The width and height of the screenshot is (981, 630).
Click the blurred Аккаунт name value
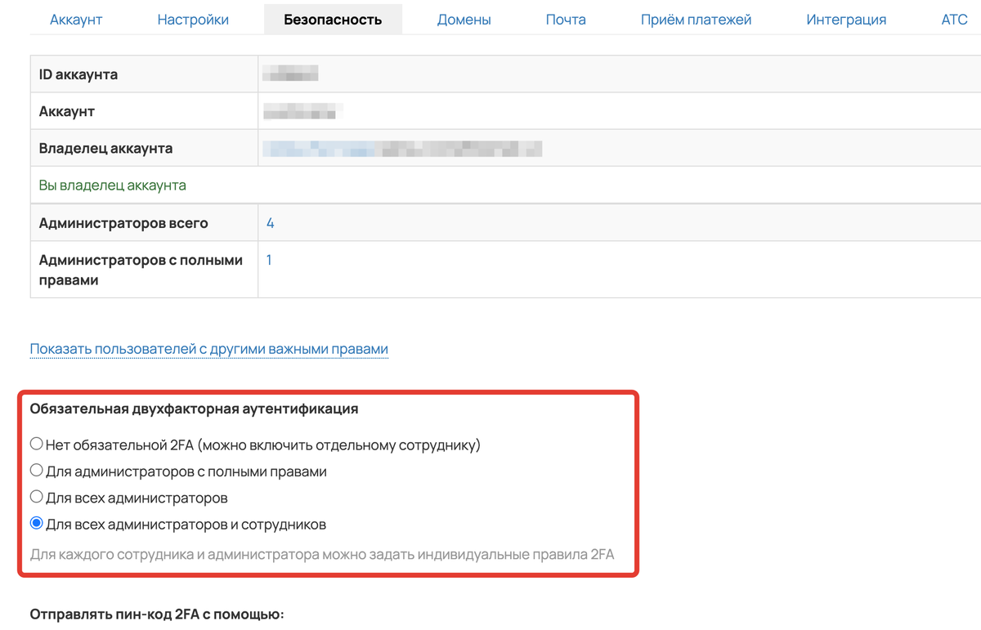point(301,111)
